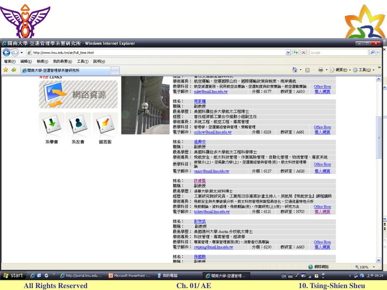Screen dimensions: 387x290
Task: Open the 留言版 pencil icon
Action: [x=105, y=124]
